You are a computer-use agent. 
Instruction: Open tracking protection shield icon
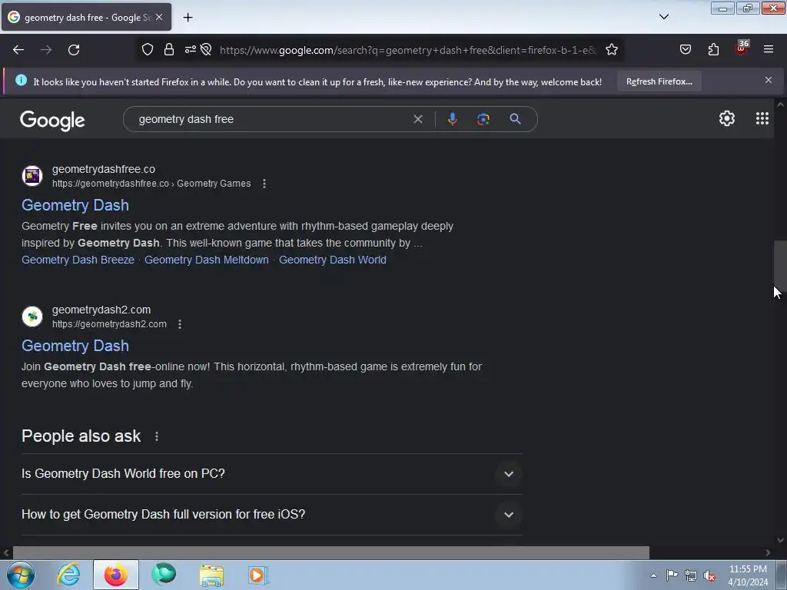point(147,49)
